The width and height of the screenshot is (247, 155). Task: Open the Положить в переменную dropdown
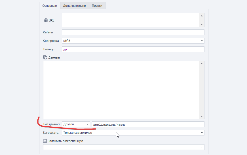[124, 147]
